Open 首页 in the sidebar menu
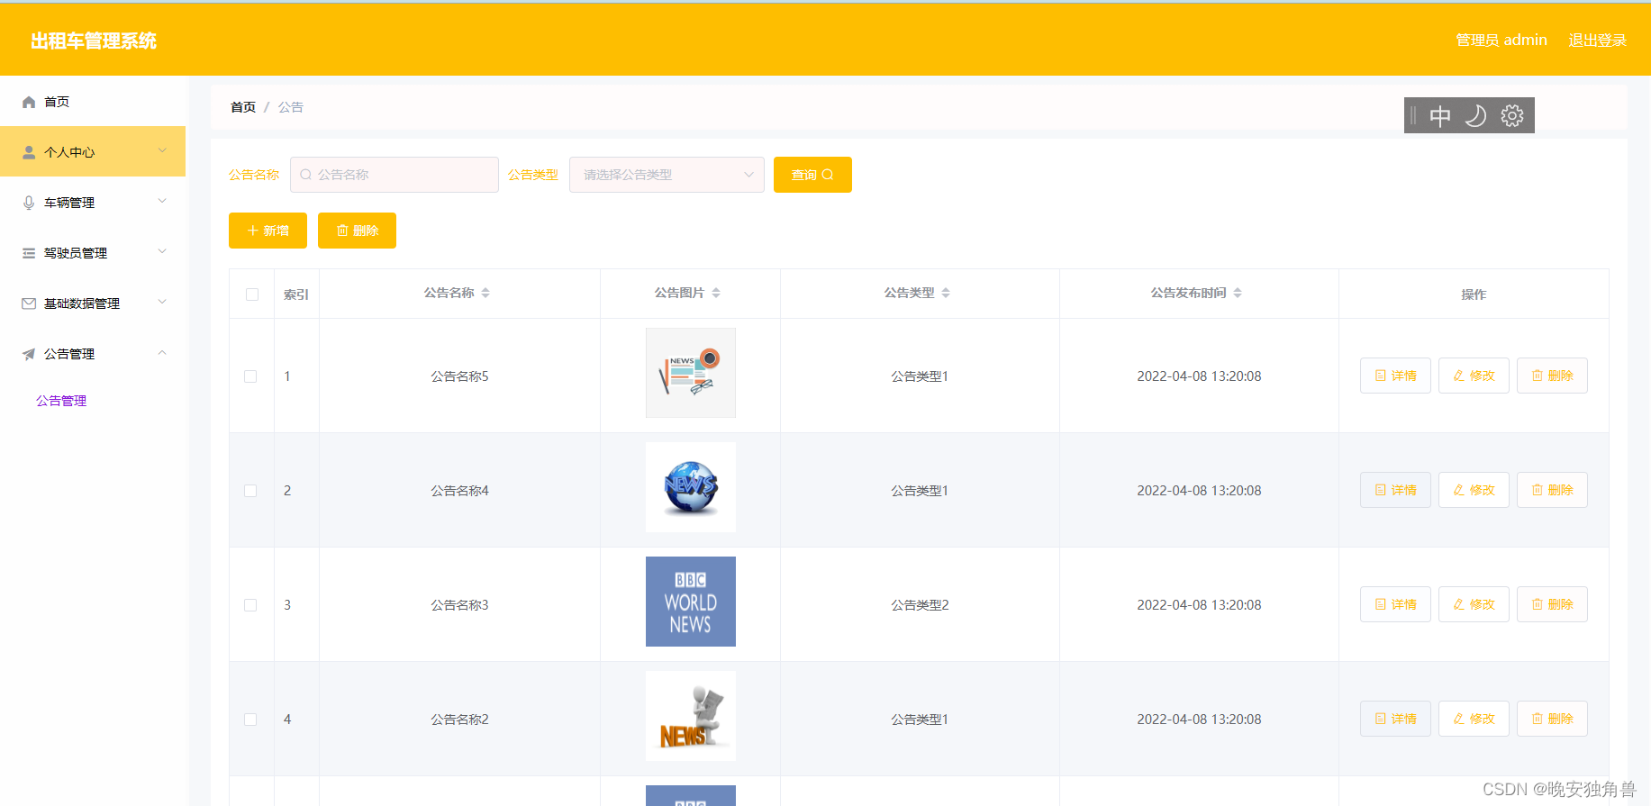Viewport: 1651px width, 806px height. (93, 102)
